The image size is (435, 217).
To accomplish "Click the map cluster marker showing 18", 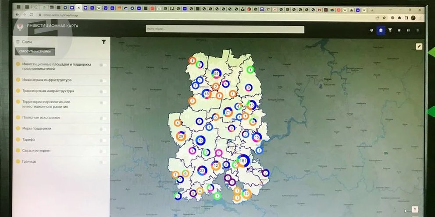I will point(207,94).
